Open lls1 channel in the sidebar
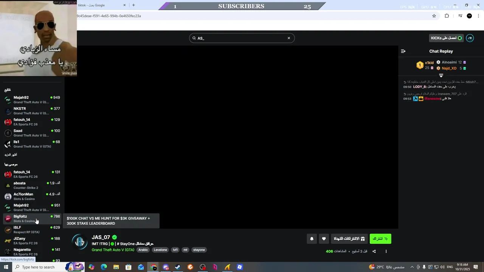Image resolution: width=484 pixels, height=272 pixels. pyautogui.click(x=32, y=144)
